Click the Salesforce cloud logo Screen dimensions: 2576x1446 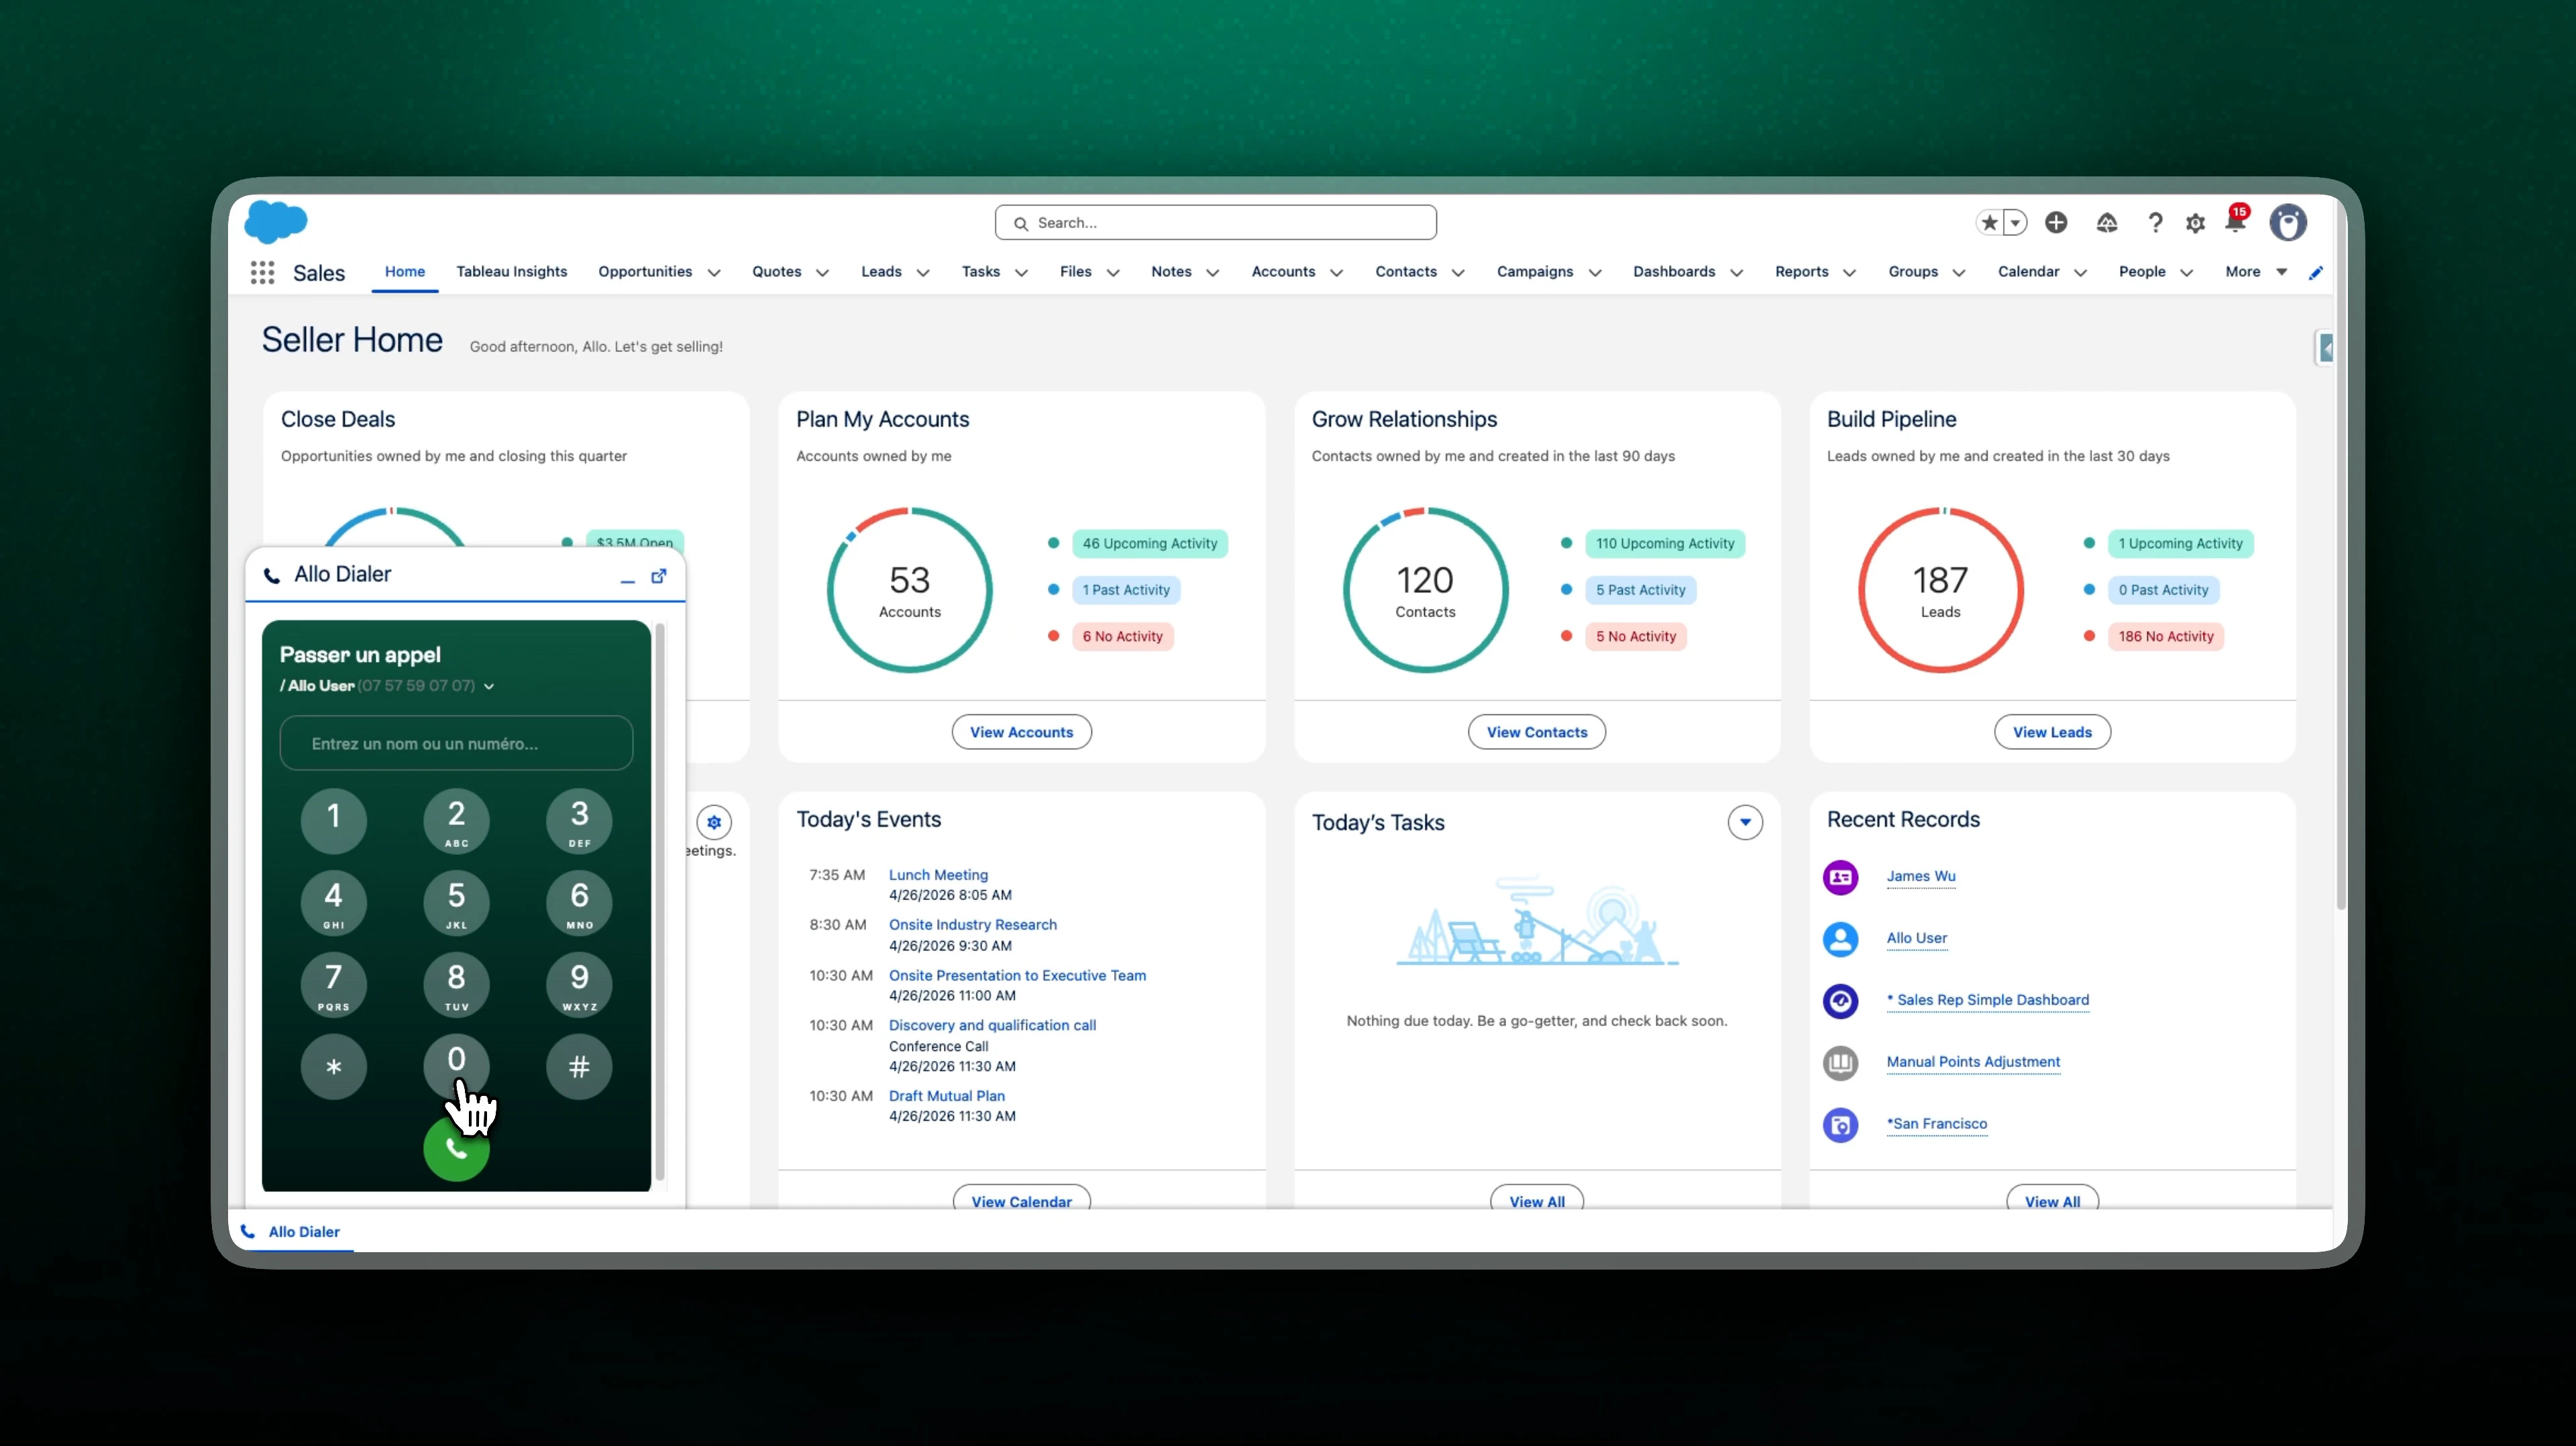276,222
